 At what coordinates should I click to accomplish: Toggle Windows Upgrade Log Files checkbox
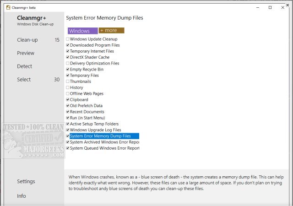coord(68,130)
